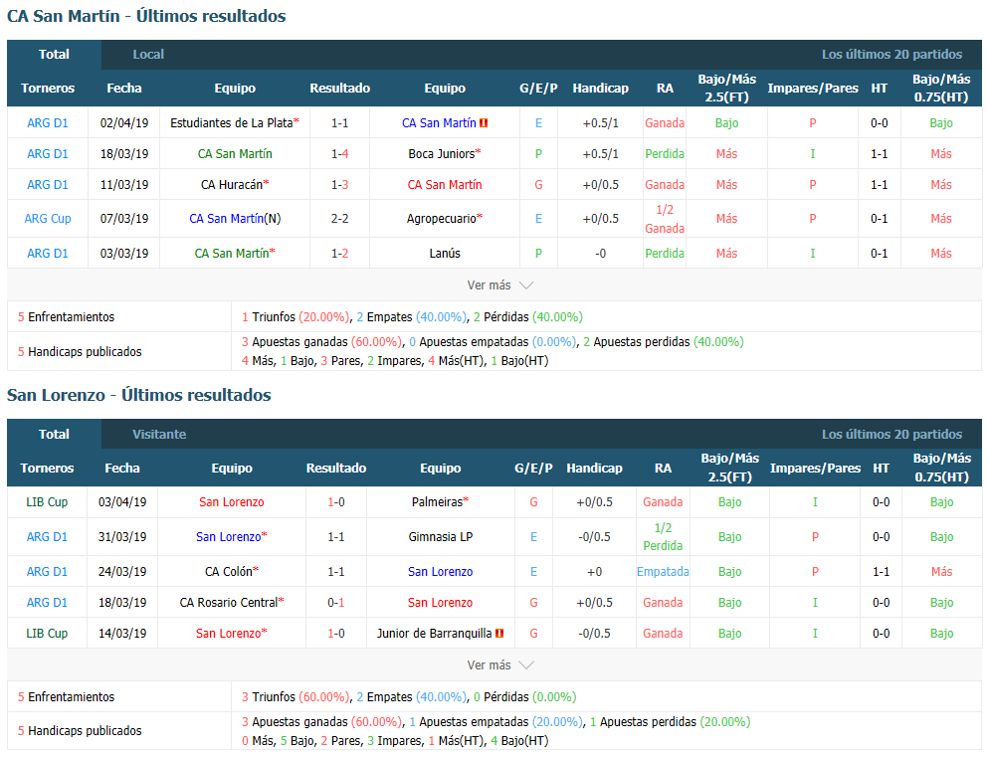Click the date 24/03/19 in the San Lorenzo table
Image resolution: width=988 pixels, height=757 pixels.
point(122,572)
